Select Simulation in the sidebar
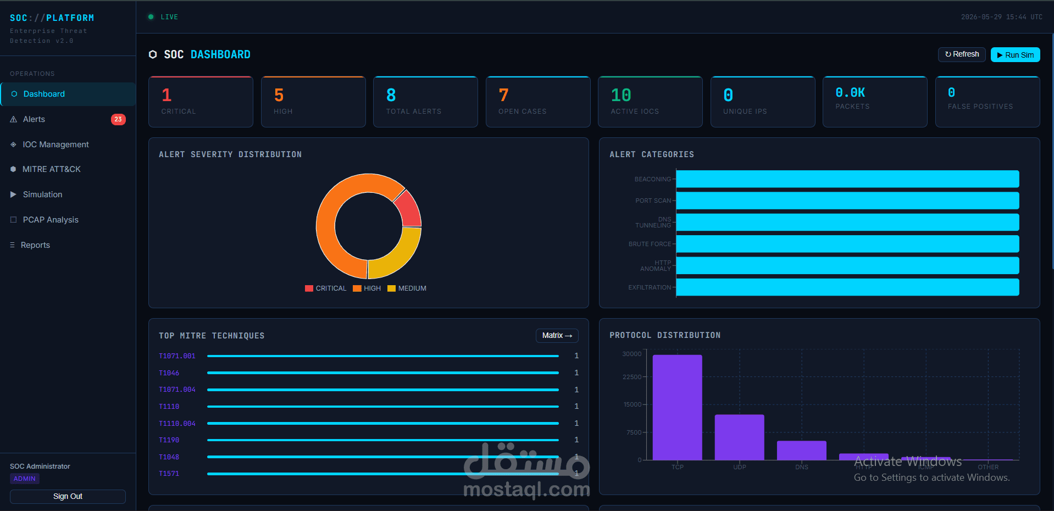 tap(68, 195)
